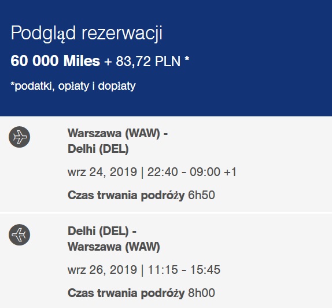Select the Delhi (DEL) - Warszawa (WAW) route title

tap(114, 239)
